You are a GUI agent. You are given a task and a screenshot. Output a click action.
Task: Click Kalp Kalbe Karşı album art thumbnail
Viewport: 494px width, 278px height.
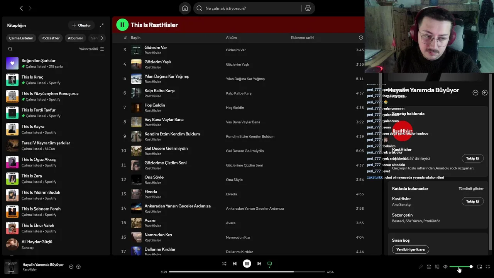pyautogui.click(x=136, y=93)
